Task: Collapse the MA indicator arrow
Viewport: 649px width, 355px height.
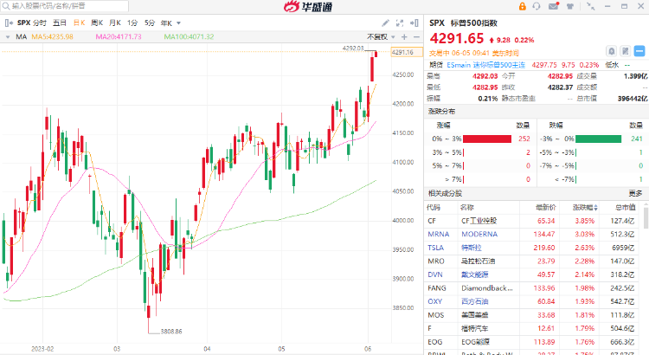Action: [x=8, y=37]
